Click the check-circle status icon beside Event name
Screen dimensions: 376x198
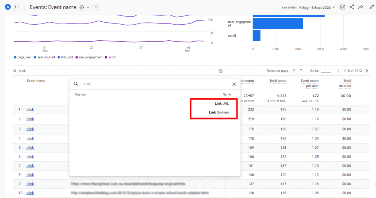click(x=82, y=7)
